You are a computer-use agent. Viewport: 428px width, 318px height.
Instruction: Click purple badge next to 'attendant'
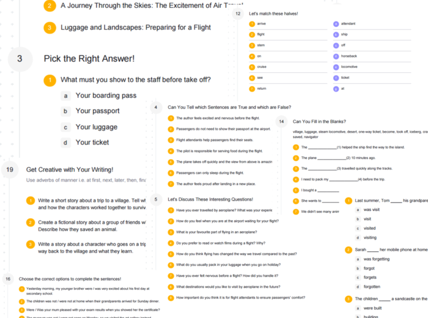pos(336,24)
